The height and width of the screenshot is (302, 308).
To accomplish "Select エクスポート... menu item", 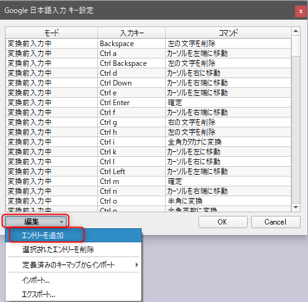I will 73,295.
